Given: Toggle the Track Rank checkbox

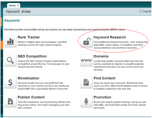Looking at the screenshot, I should click(x=140, y=11).
